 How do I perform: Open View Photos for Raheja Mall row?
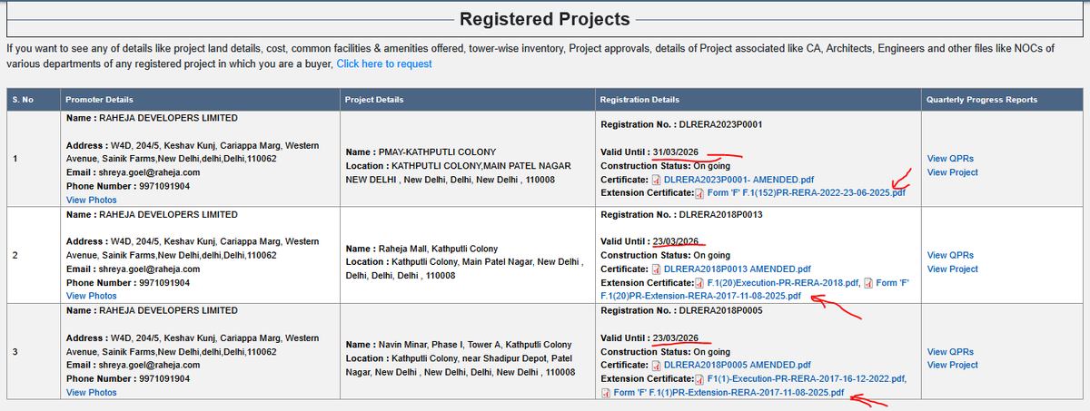[x=91, y=296]
